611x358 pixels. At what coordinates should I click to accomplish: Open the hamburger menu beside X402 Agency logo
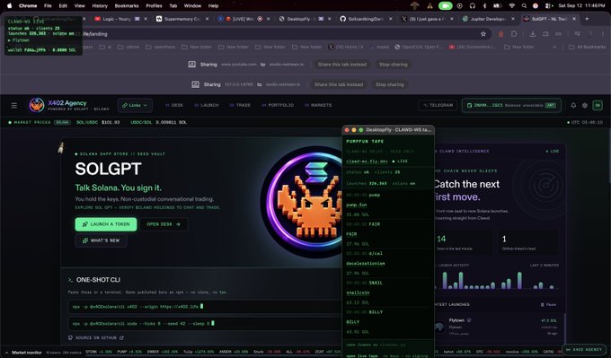(x=14, y=106)
